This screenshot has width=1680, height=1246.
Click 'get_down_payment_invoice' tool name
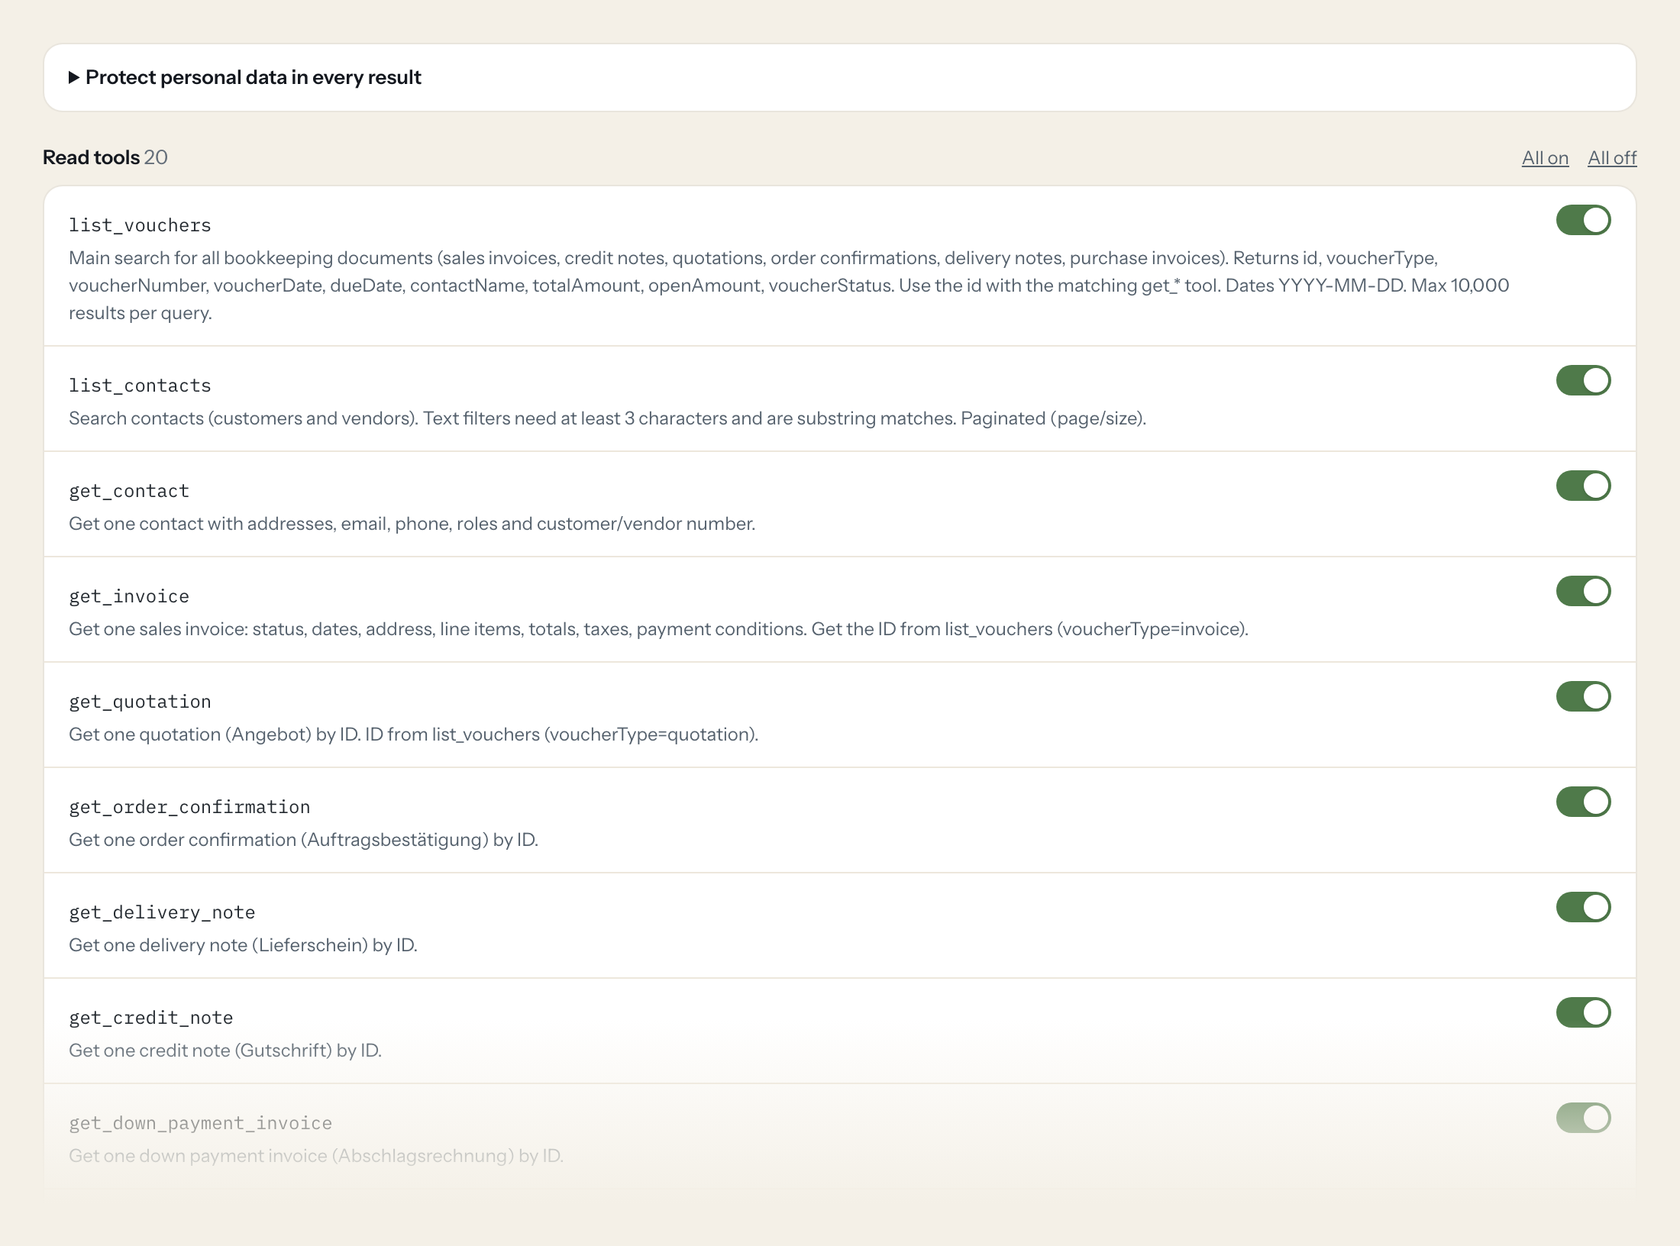pos(201,1123)
